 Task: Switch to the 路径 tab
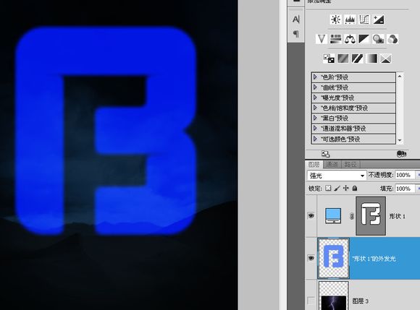pos(350,164)
